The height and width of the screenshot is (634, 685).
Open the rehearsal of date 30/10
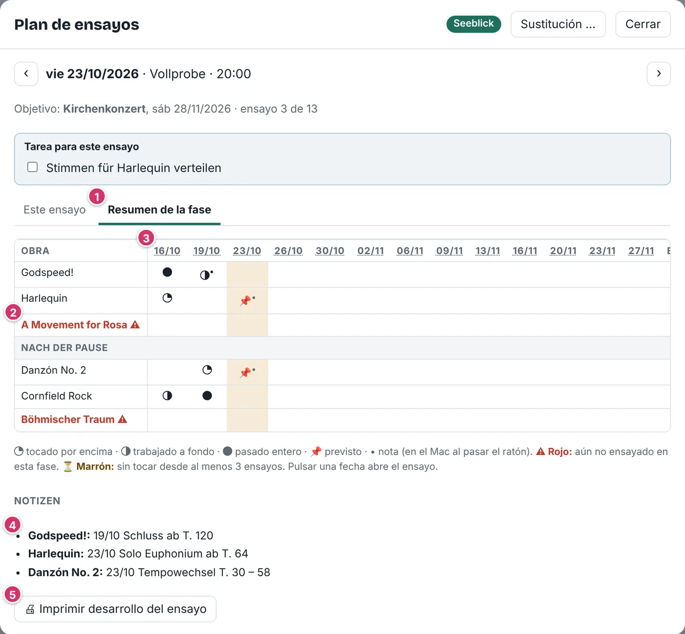pos(330,251)
